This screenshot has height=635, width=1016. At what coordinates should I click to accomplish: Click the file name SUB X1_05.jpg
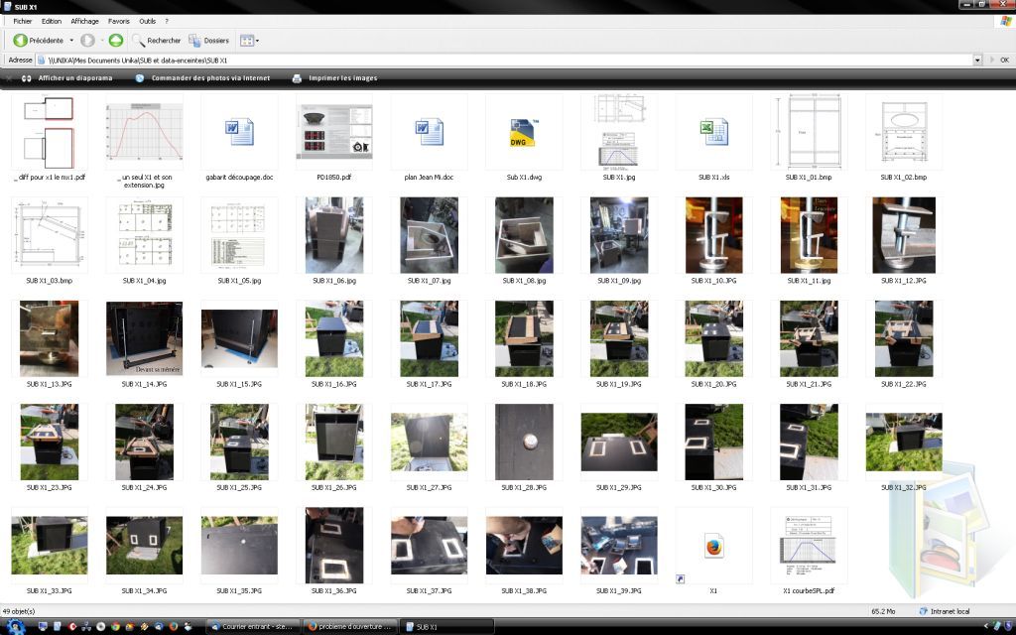point(239,281)
